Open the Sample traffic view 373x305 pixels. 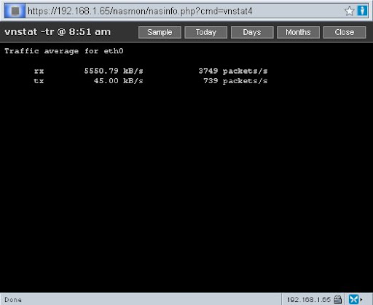(160, 32)
